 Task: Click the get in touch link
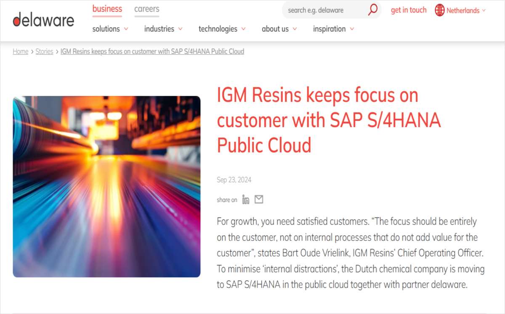(409, 10)
